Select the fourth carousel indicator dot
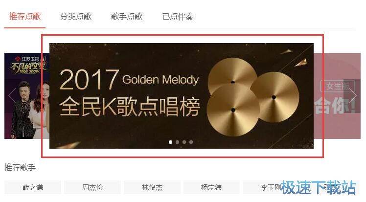 [x=191, y=142]
